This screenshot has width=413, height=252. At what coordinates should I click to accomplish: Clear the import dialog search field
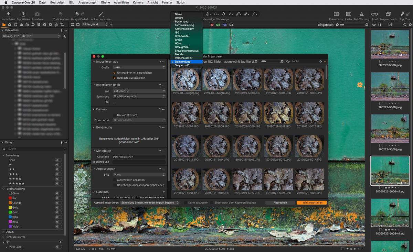pos(320,62)
